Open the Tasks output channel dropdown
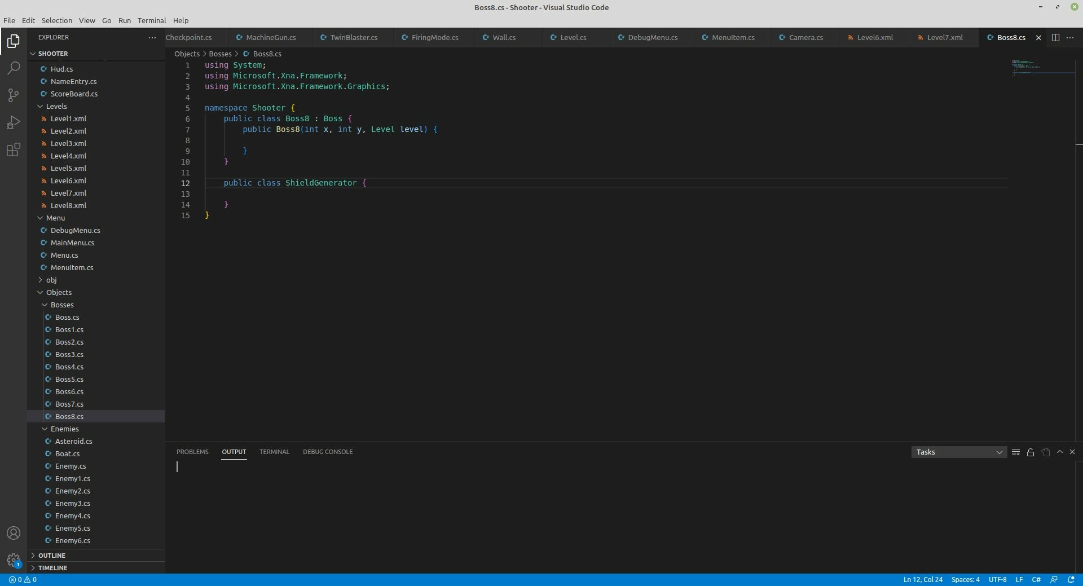Screen dimensions: 1083x586 pyautogui.click(x=958, y=452)
